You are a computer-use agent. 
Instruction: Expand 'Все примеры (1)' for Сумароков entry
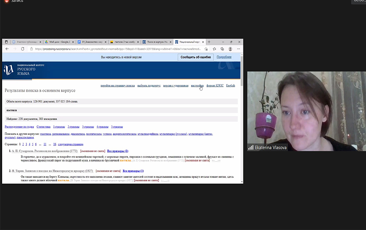[118, 151]
